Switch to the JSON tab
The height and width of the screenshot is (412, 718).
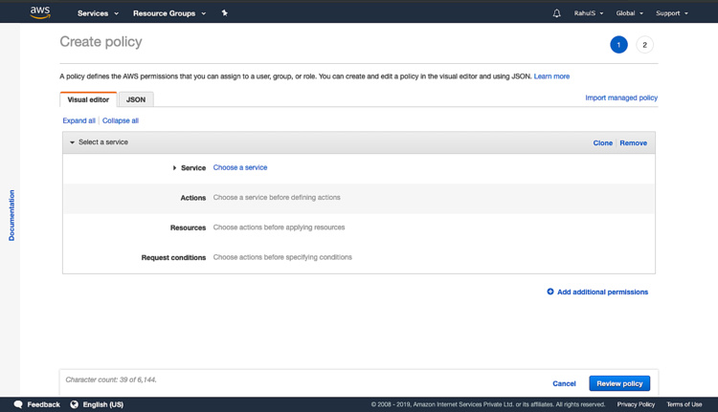tap(136, 99)
